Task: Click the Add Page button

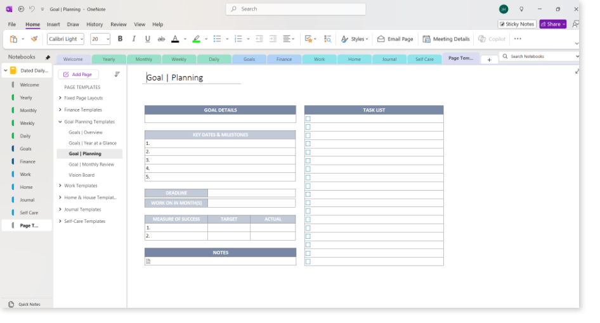Action: click(x=78, y=74)
